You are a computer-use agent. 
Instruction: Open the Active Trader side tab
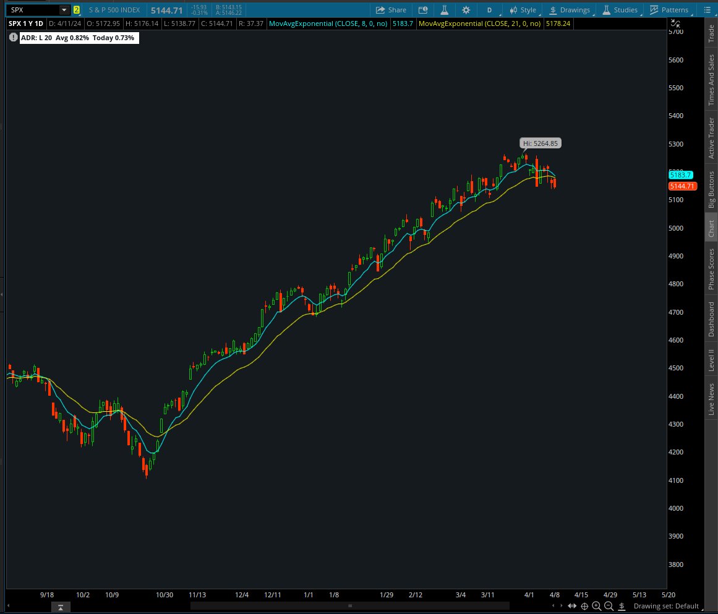click(711, 138)
